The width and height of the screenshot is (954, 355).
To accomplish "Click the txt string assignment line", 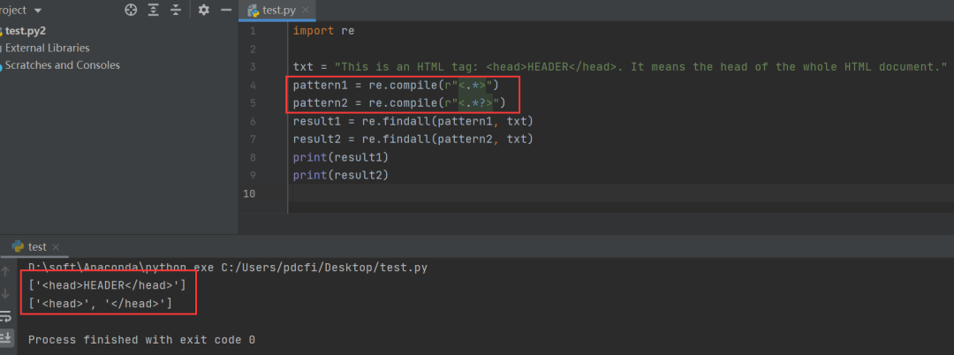I will point(620,67).
